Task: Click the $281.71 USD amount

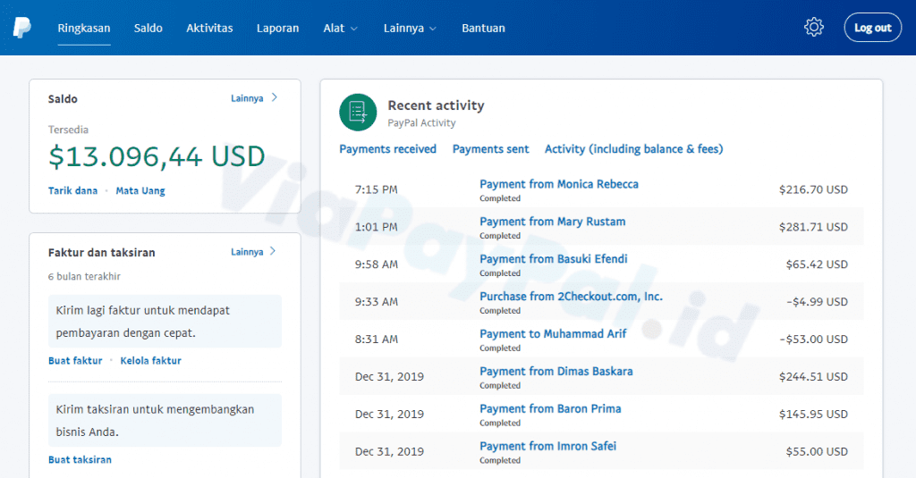Action: (813, 227)
